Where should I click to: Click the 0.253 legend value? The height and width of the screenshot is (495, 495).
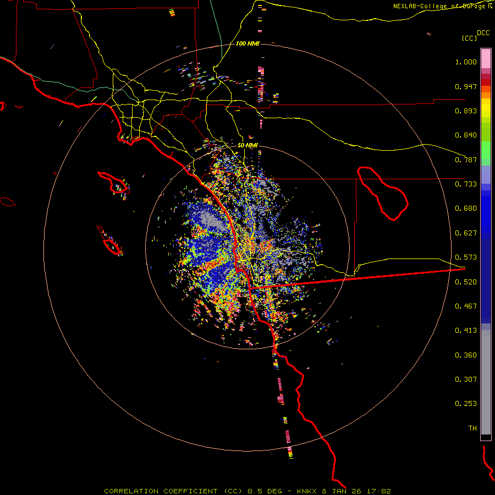(466, 404)
